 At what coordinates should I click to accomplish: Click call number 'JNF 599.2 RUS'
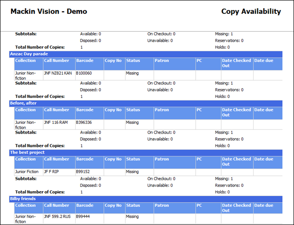click(x=57, y=217)
